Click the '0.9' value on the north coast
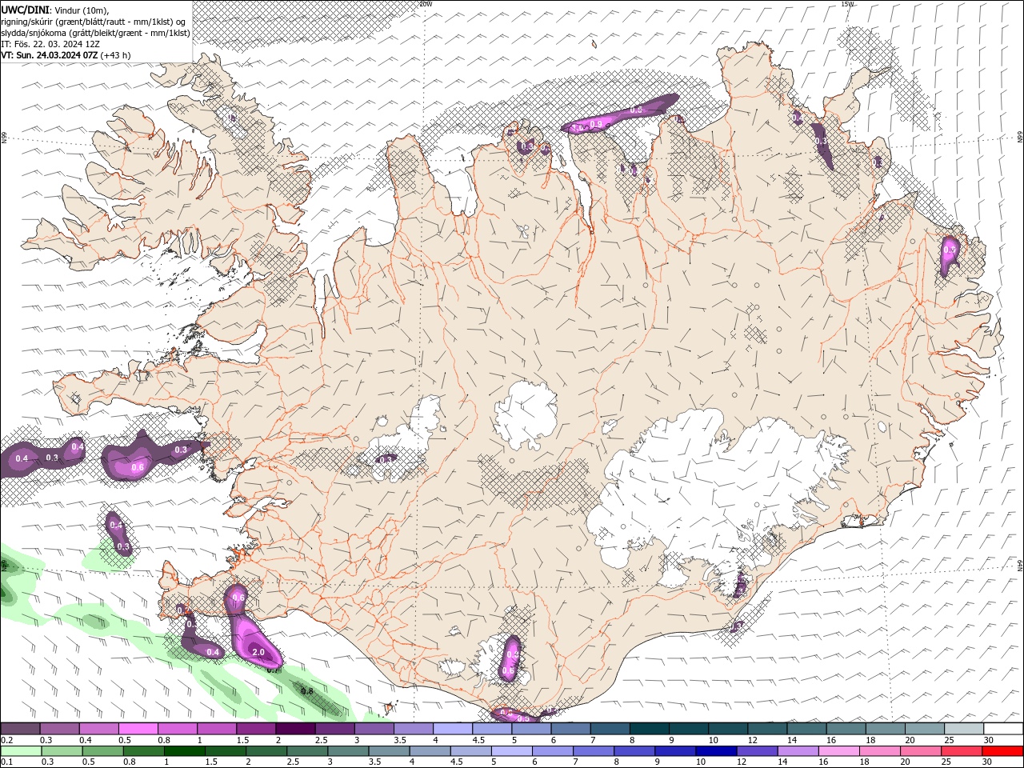1024x768 pixels. (596, 123)
